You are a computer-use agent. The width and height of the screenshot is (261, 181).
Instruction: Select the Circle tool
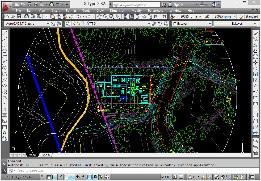[5, 68]
